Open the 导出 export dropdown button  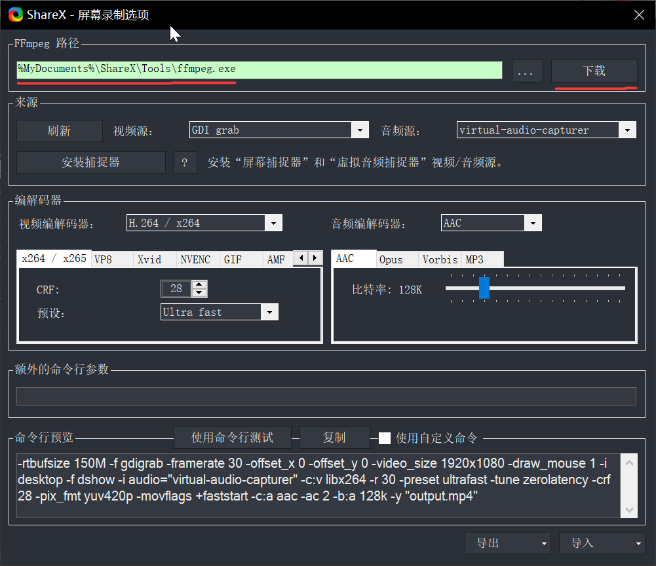[508, 544]
